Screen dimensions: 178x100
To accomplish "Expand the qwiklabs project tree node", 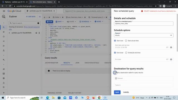I will (9, 33).
